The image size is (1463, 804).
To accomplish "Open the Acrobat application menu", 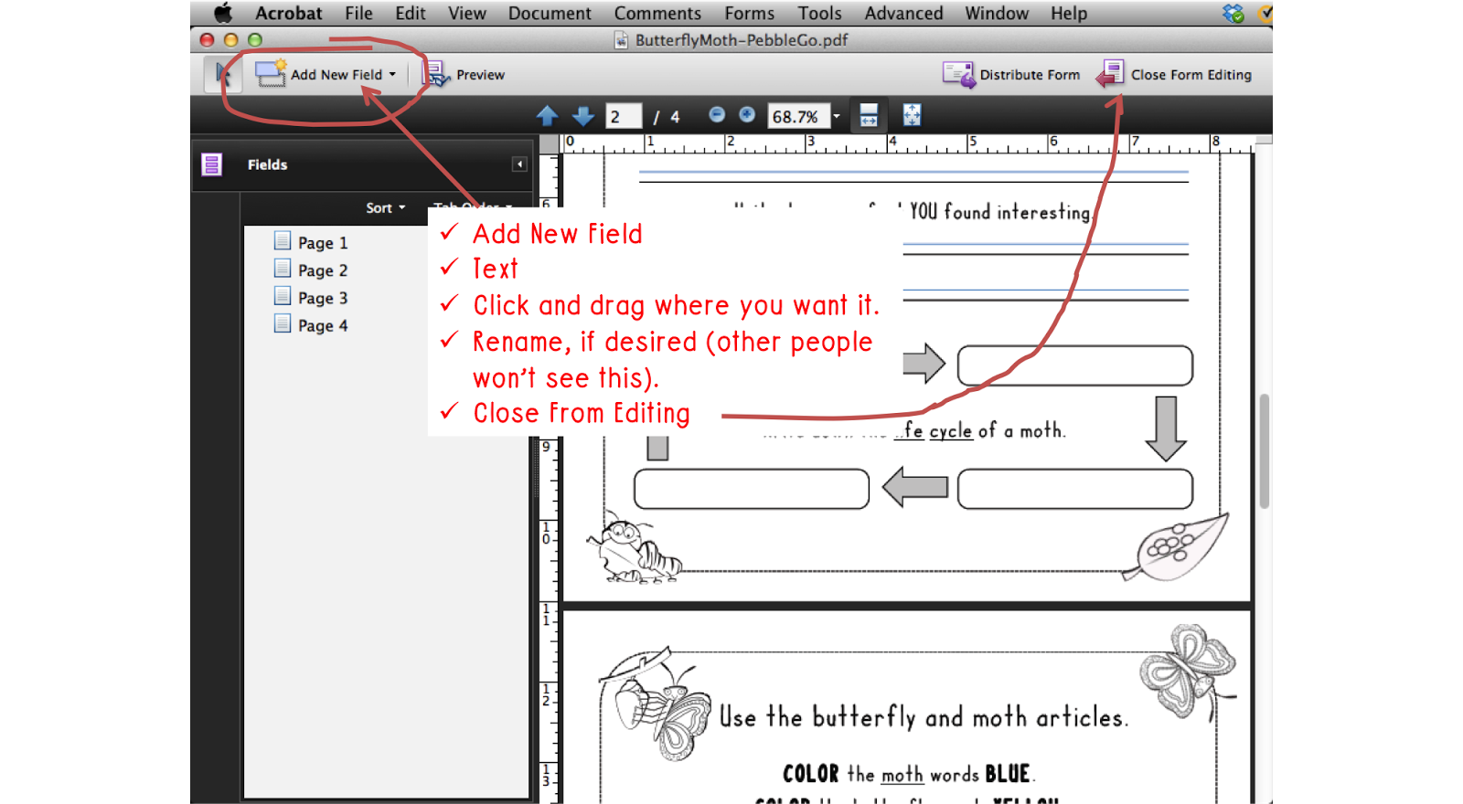I will tap(289, 13).
